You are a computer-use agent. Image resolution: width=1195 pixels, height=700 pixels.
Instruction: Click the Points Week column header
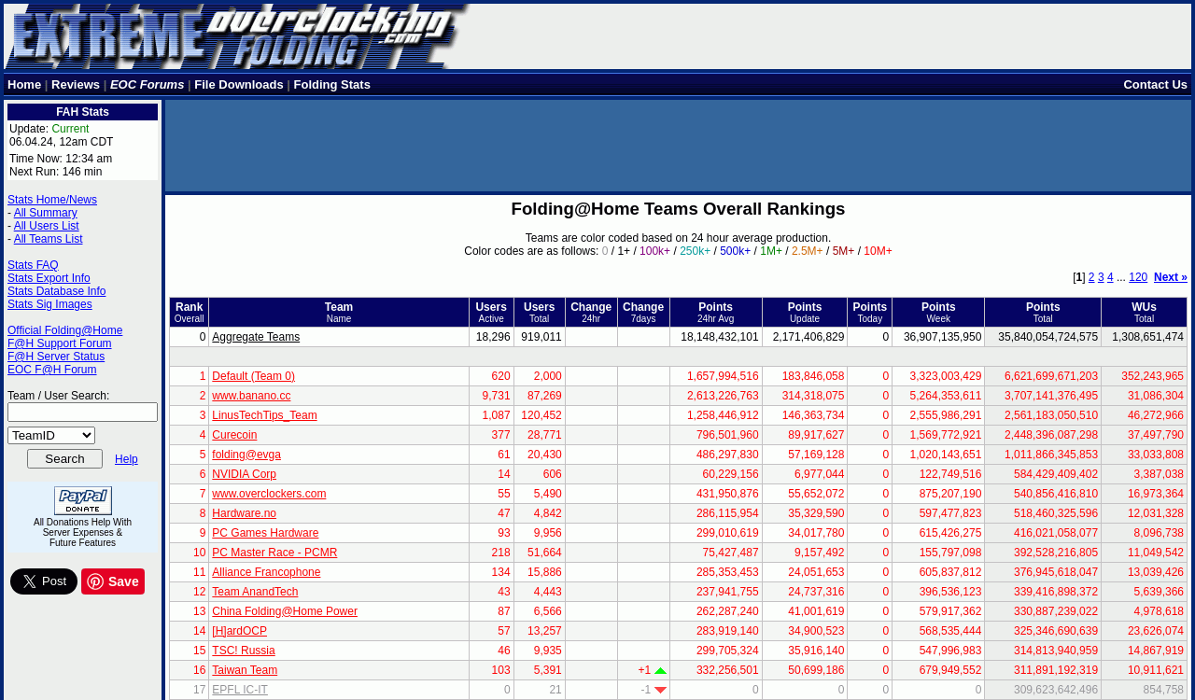pyautogui.click(x=938, y=313)
